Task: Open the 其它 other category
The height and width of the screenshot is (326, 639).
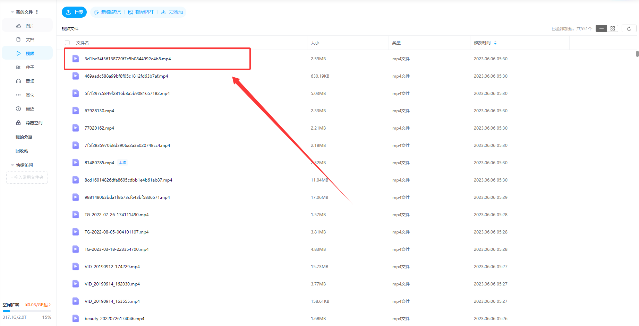Action: (x=27, y=95)
